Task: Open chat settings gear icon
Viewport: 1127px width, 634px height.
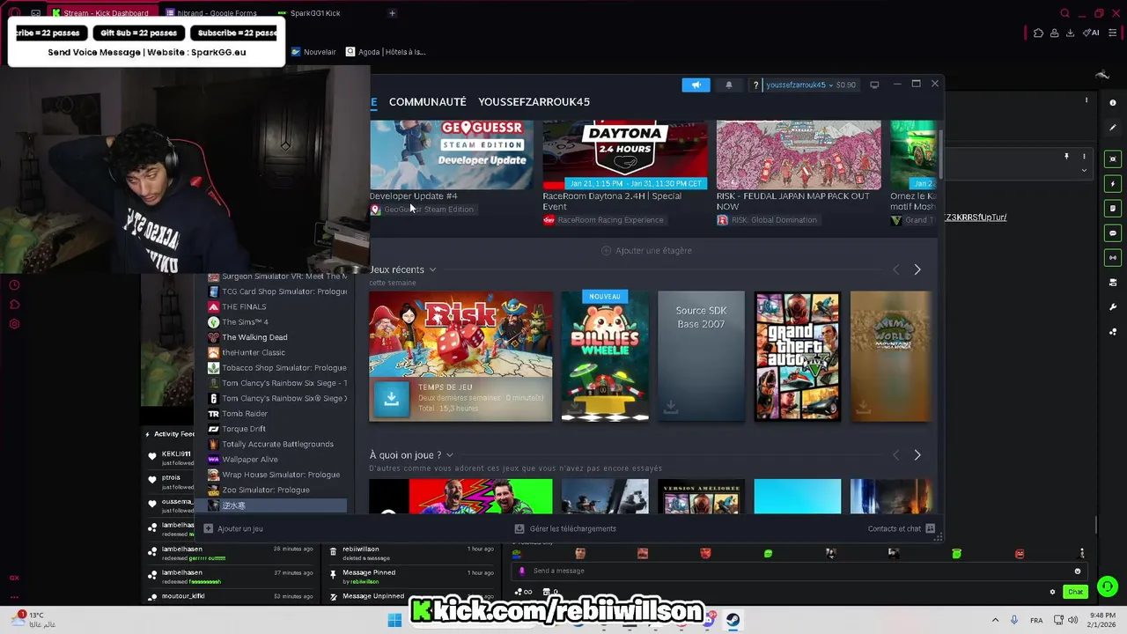Action: pos(1052,592)
